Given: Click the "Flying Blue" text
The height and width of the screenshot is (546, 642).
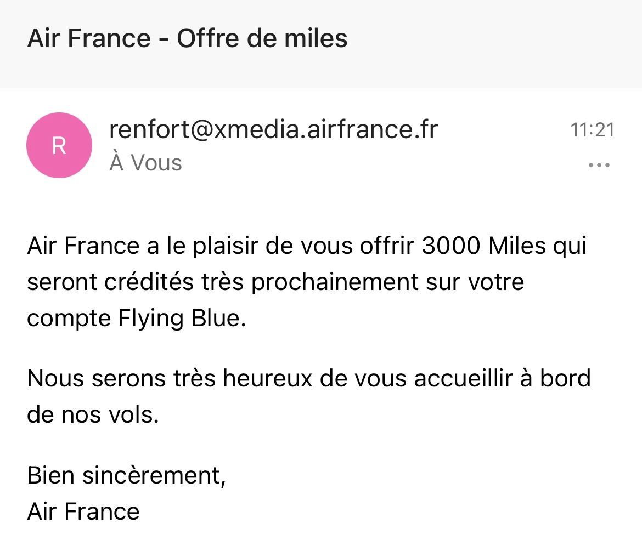Looking at the screenshot, I should pos(180,318).
